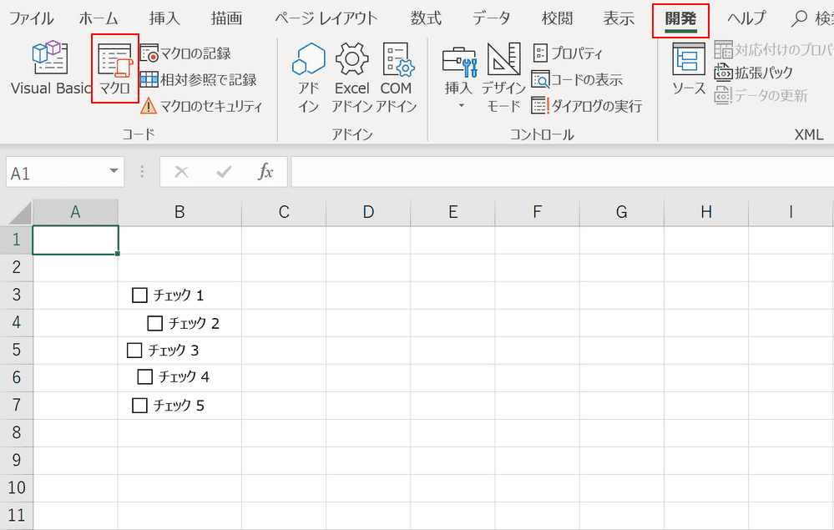Open the Excel アドイン gear icon

coord(351,58)
